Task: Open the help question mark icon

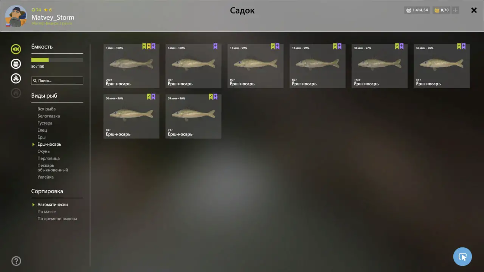Action: click(16, 261)
